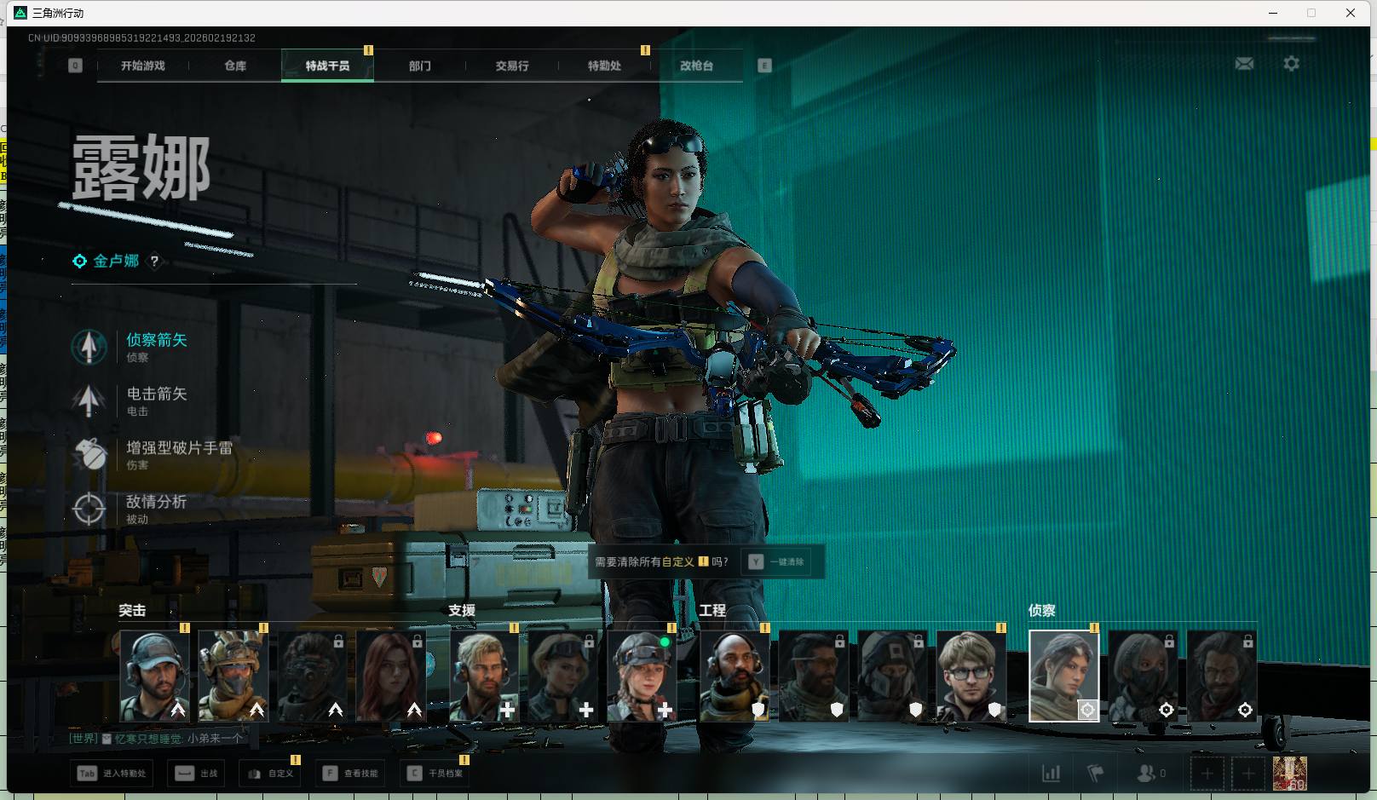Click the 工程 class heading
1377x800 pixels.
point(712,610)
